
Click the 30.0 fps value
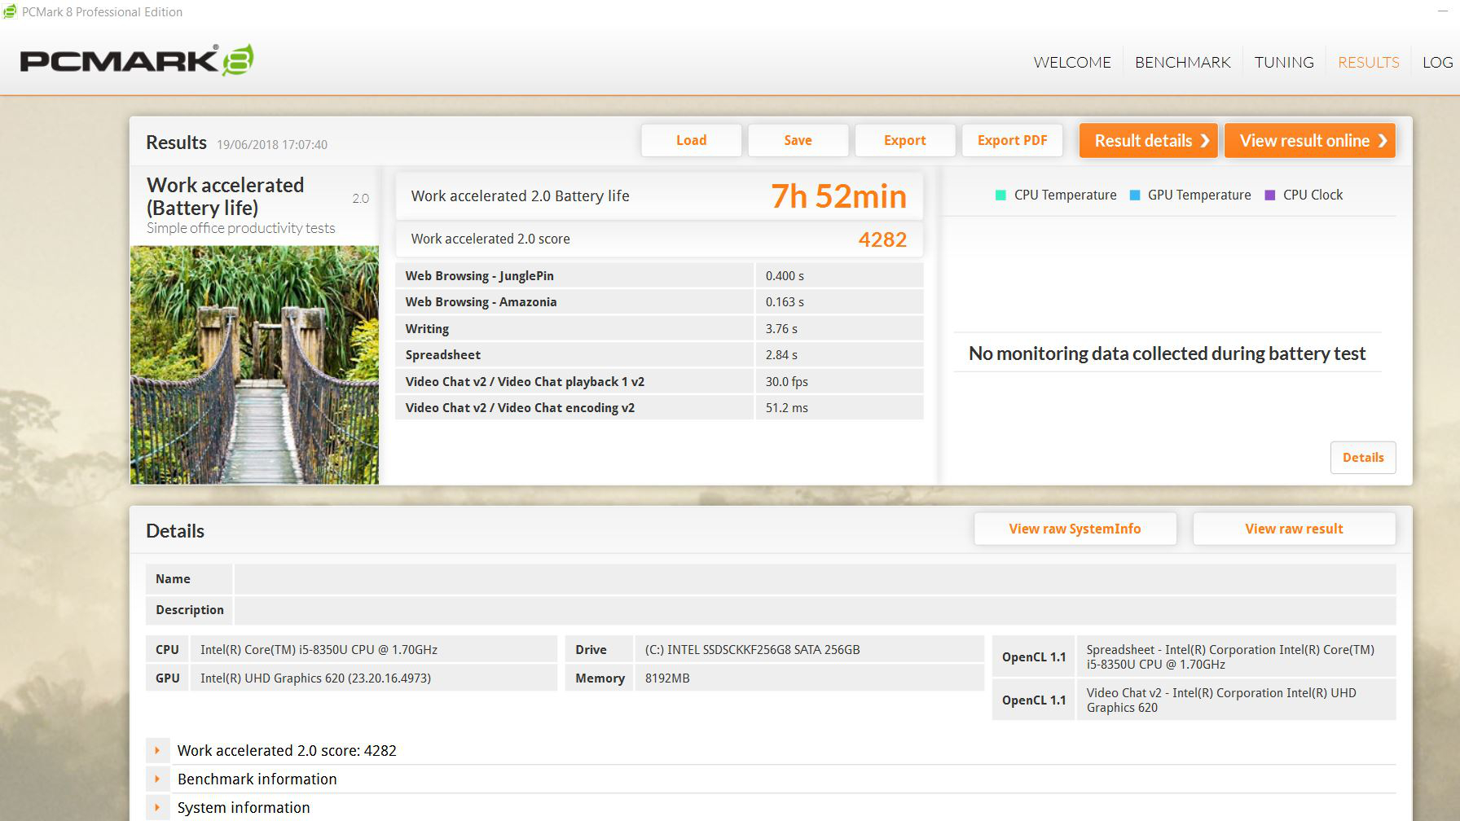point(787,382)
